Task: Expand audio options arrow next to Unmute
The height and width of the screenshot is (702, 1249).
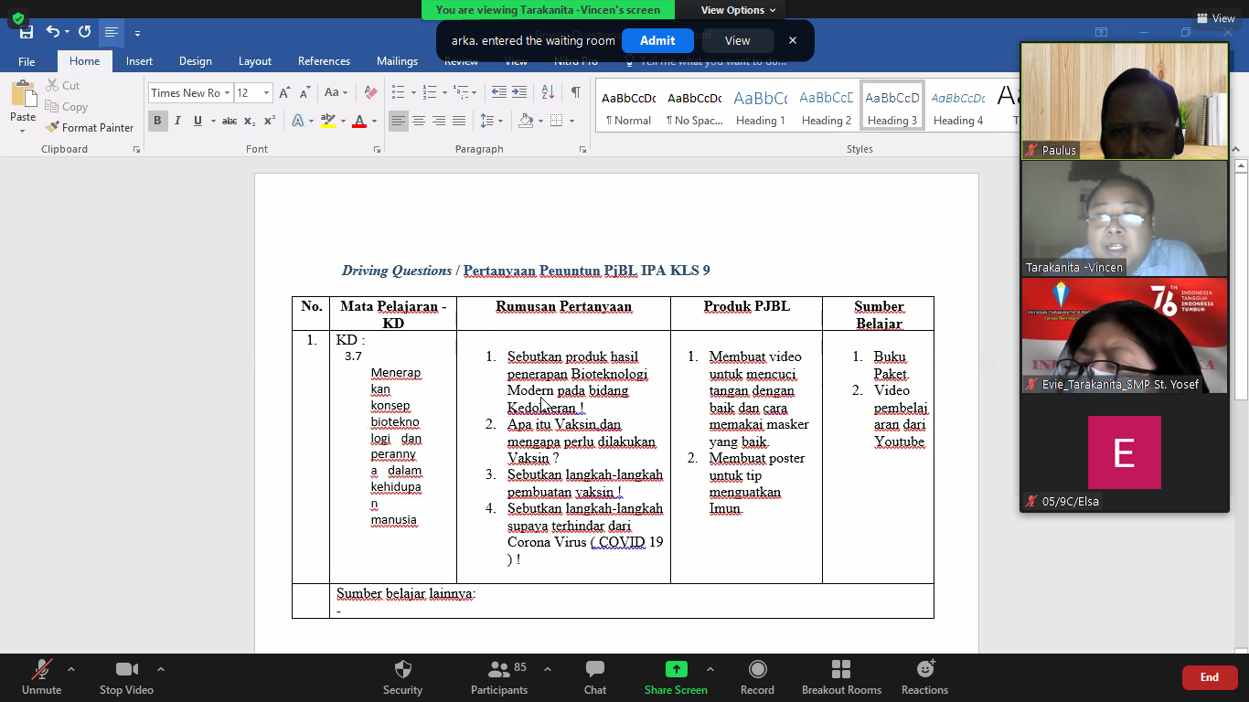Action: click(71, 669)
